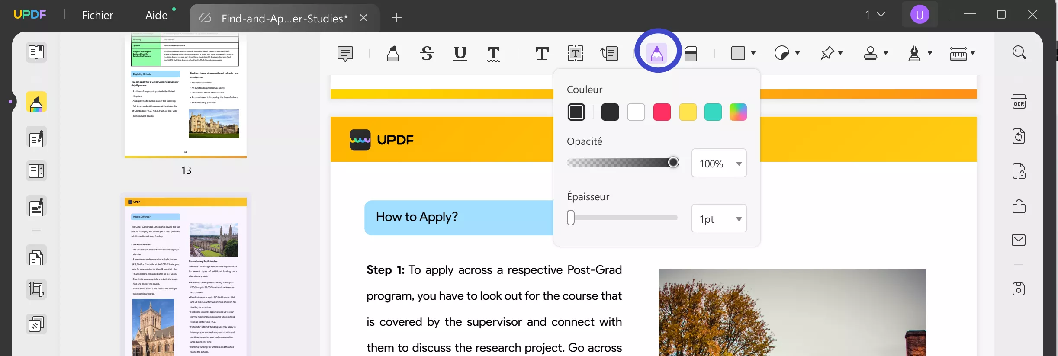Select the Highlight text tool
This screenshot has height=356, width=1058.
393,54
